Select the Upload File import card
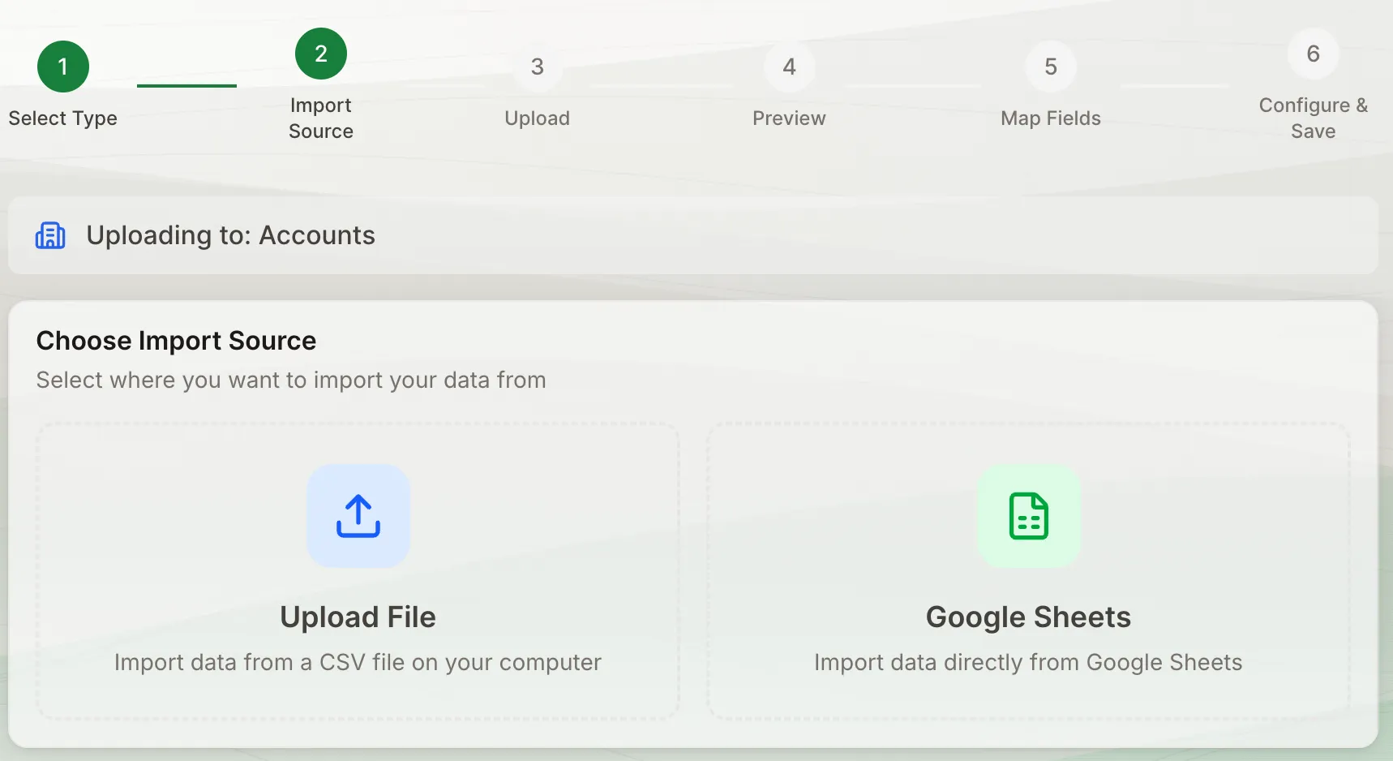The image size is (1393, 761). click(358, 568)
